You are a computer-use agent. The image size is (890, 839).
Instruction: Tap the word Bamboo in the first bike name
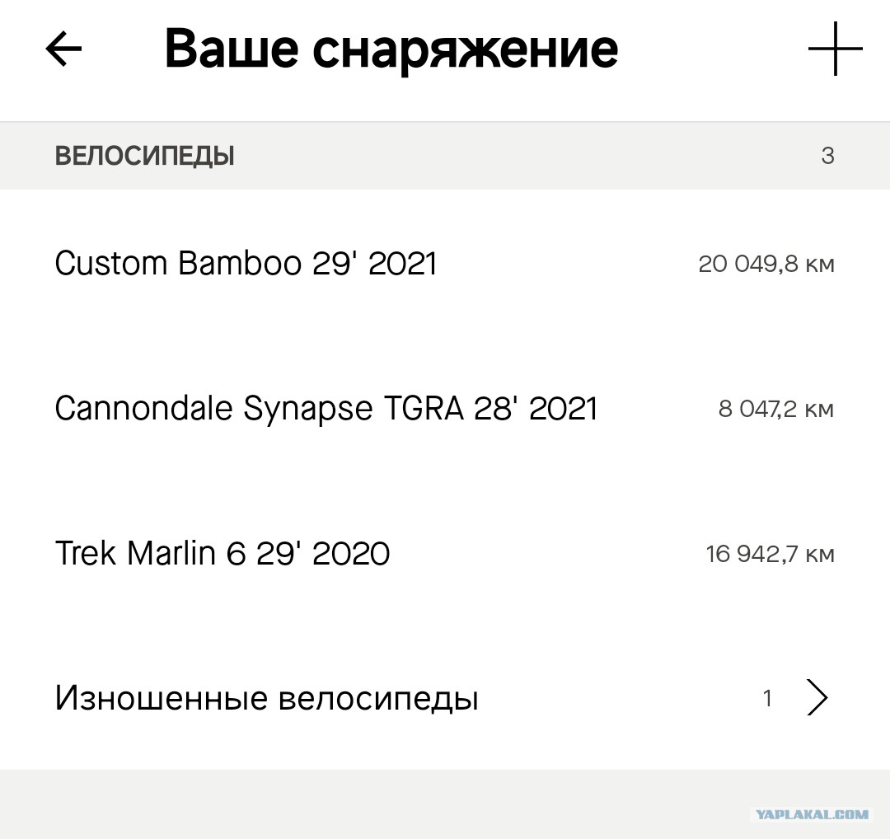pos(240,264)
